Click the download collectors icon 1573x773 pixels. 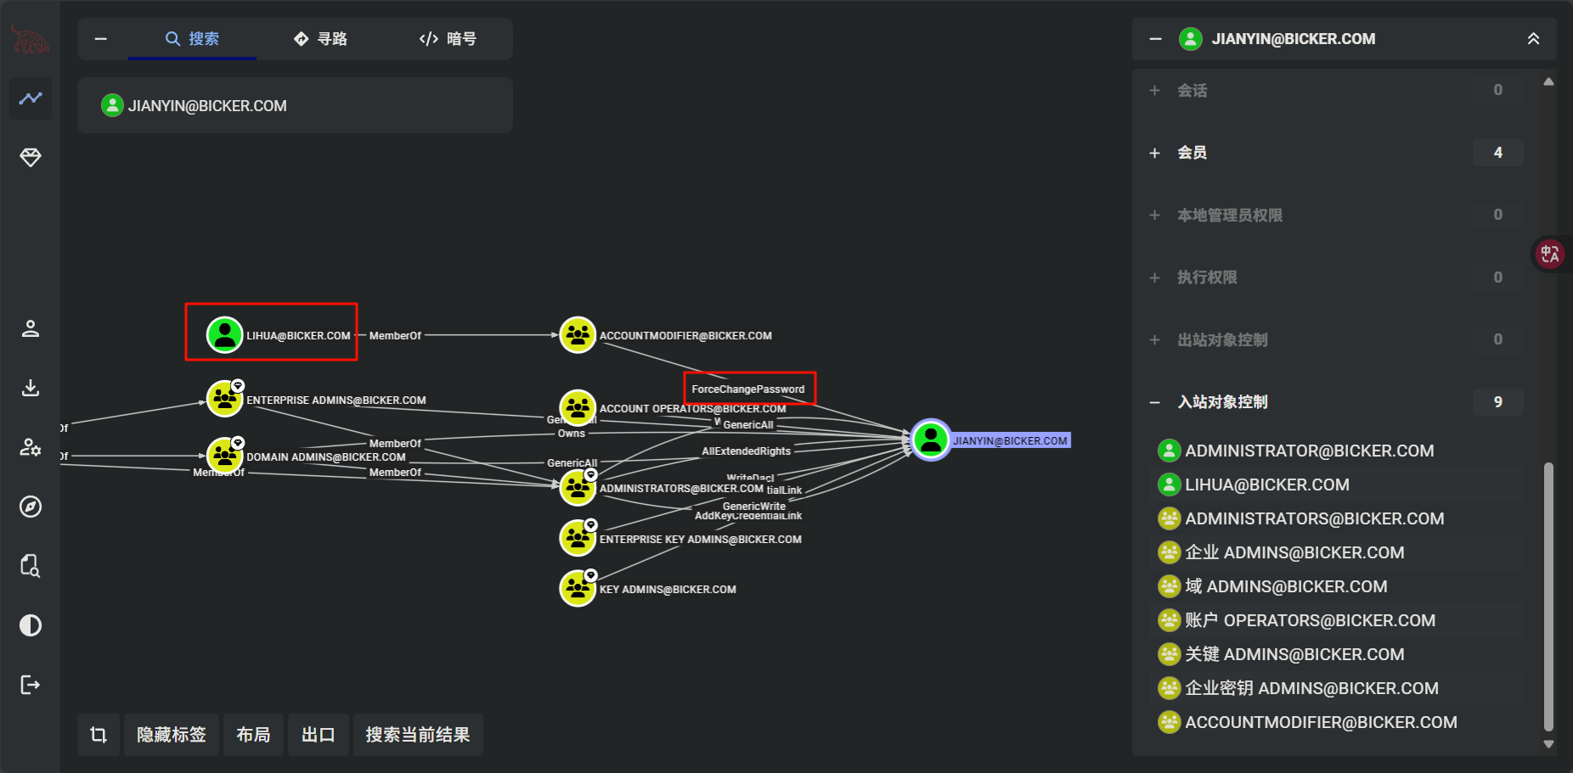[x=31, y=388]
